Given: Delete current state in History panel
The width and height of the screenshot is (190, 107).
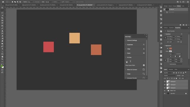Looking at the screenshot, I should (186, 25).
